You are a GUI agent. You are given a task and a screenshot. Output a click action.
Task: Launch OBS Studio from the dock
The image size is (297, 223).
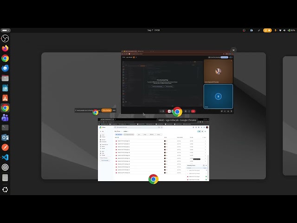click(x=5, y=39)
